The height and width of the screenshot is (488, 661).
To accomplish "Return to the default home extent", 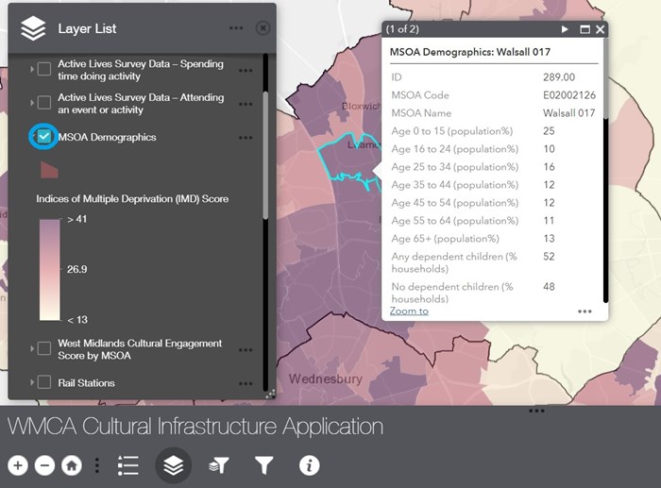I will [71, 465].
